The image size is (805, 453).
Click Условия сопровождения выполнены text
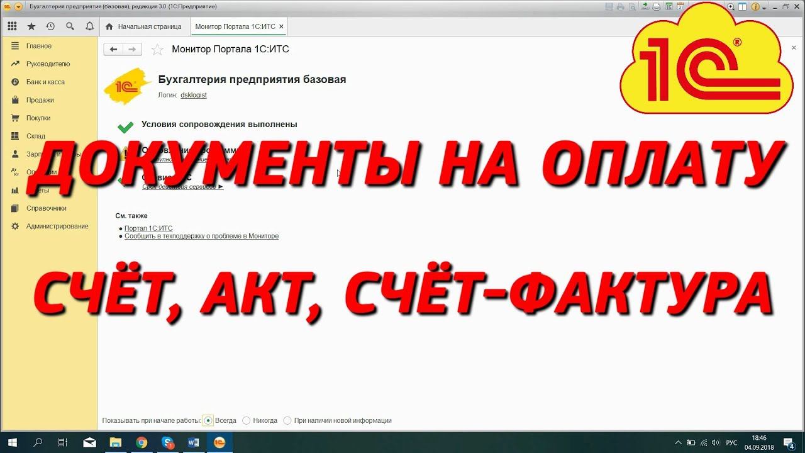[x=219, y=125]
